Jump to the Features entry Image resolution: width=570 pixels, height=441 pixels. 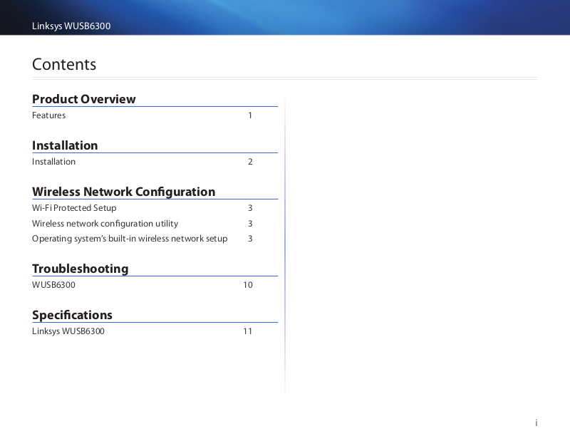pyautogui.click(x=48, y=115)
